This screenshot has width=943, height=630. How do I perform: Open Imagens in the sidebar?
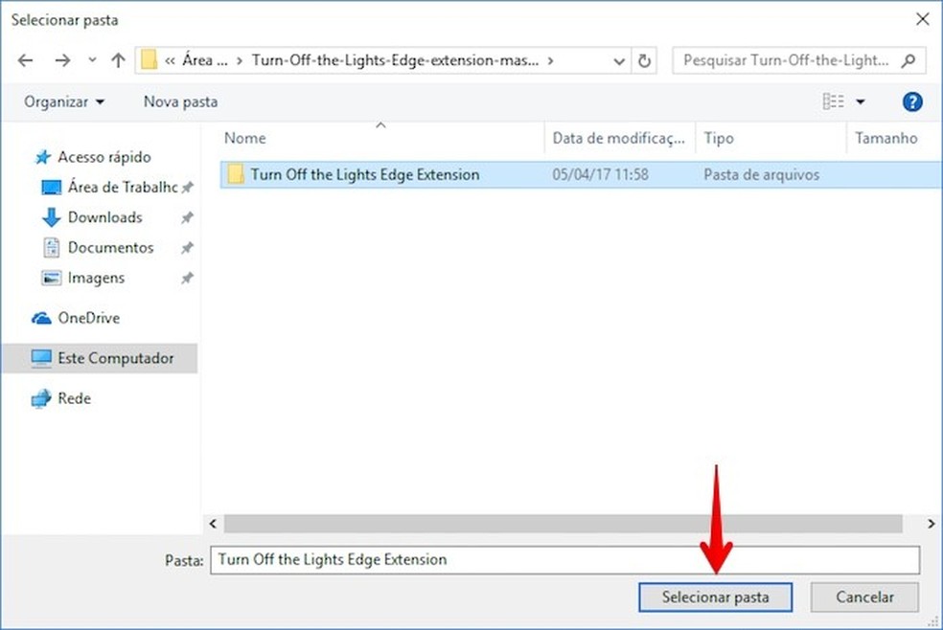[96, 278]
